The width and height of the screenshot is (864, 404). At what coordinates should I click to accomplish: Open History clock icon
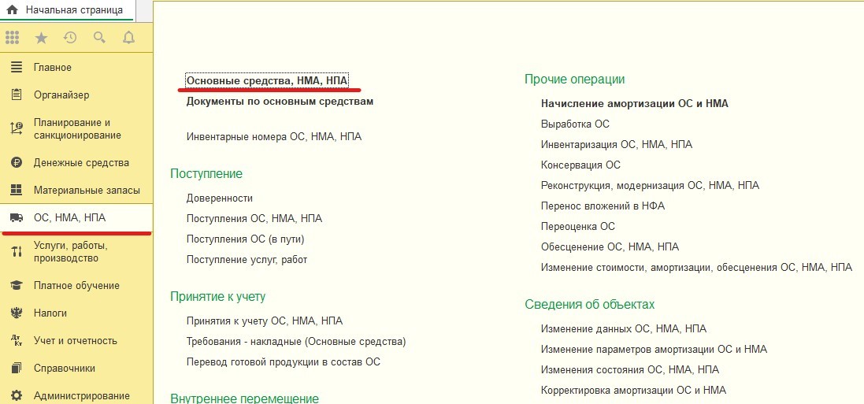coord(70,38)
